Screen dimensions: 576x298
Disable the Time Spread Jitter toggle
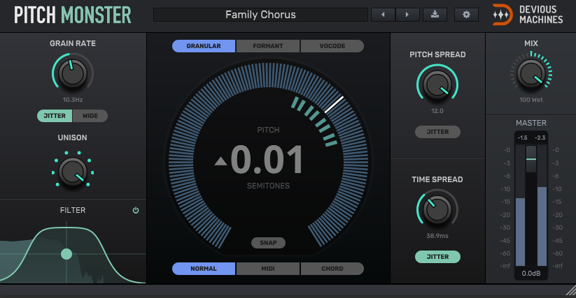coord(437,257)
